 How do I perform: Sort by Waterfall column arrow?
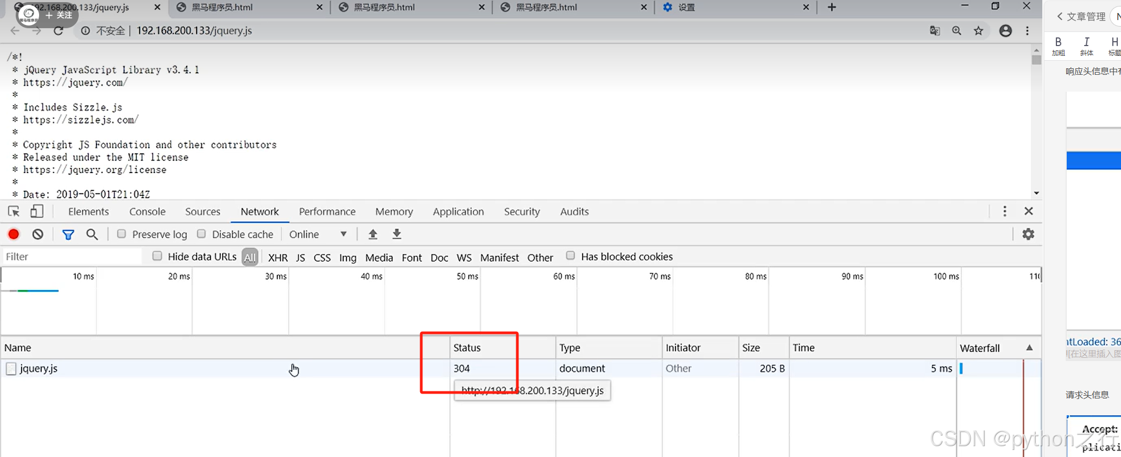(1029, 347)
